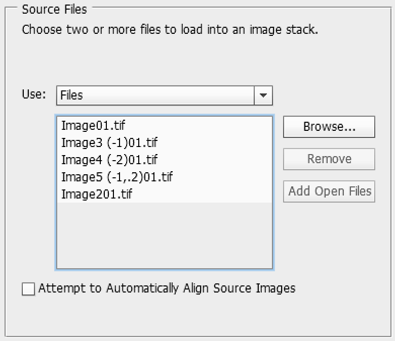Enable Attempt to Automatically Align checkbox
The height and width of the screenshot is (341, 395).
coord(28,289)
